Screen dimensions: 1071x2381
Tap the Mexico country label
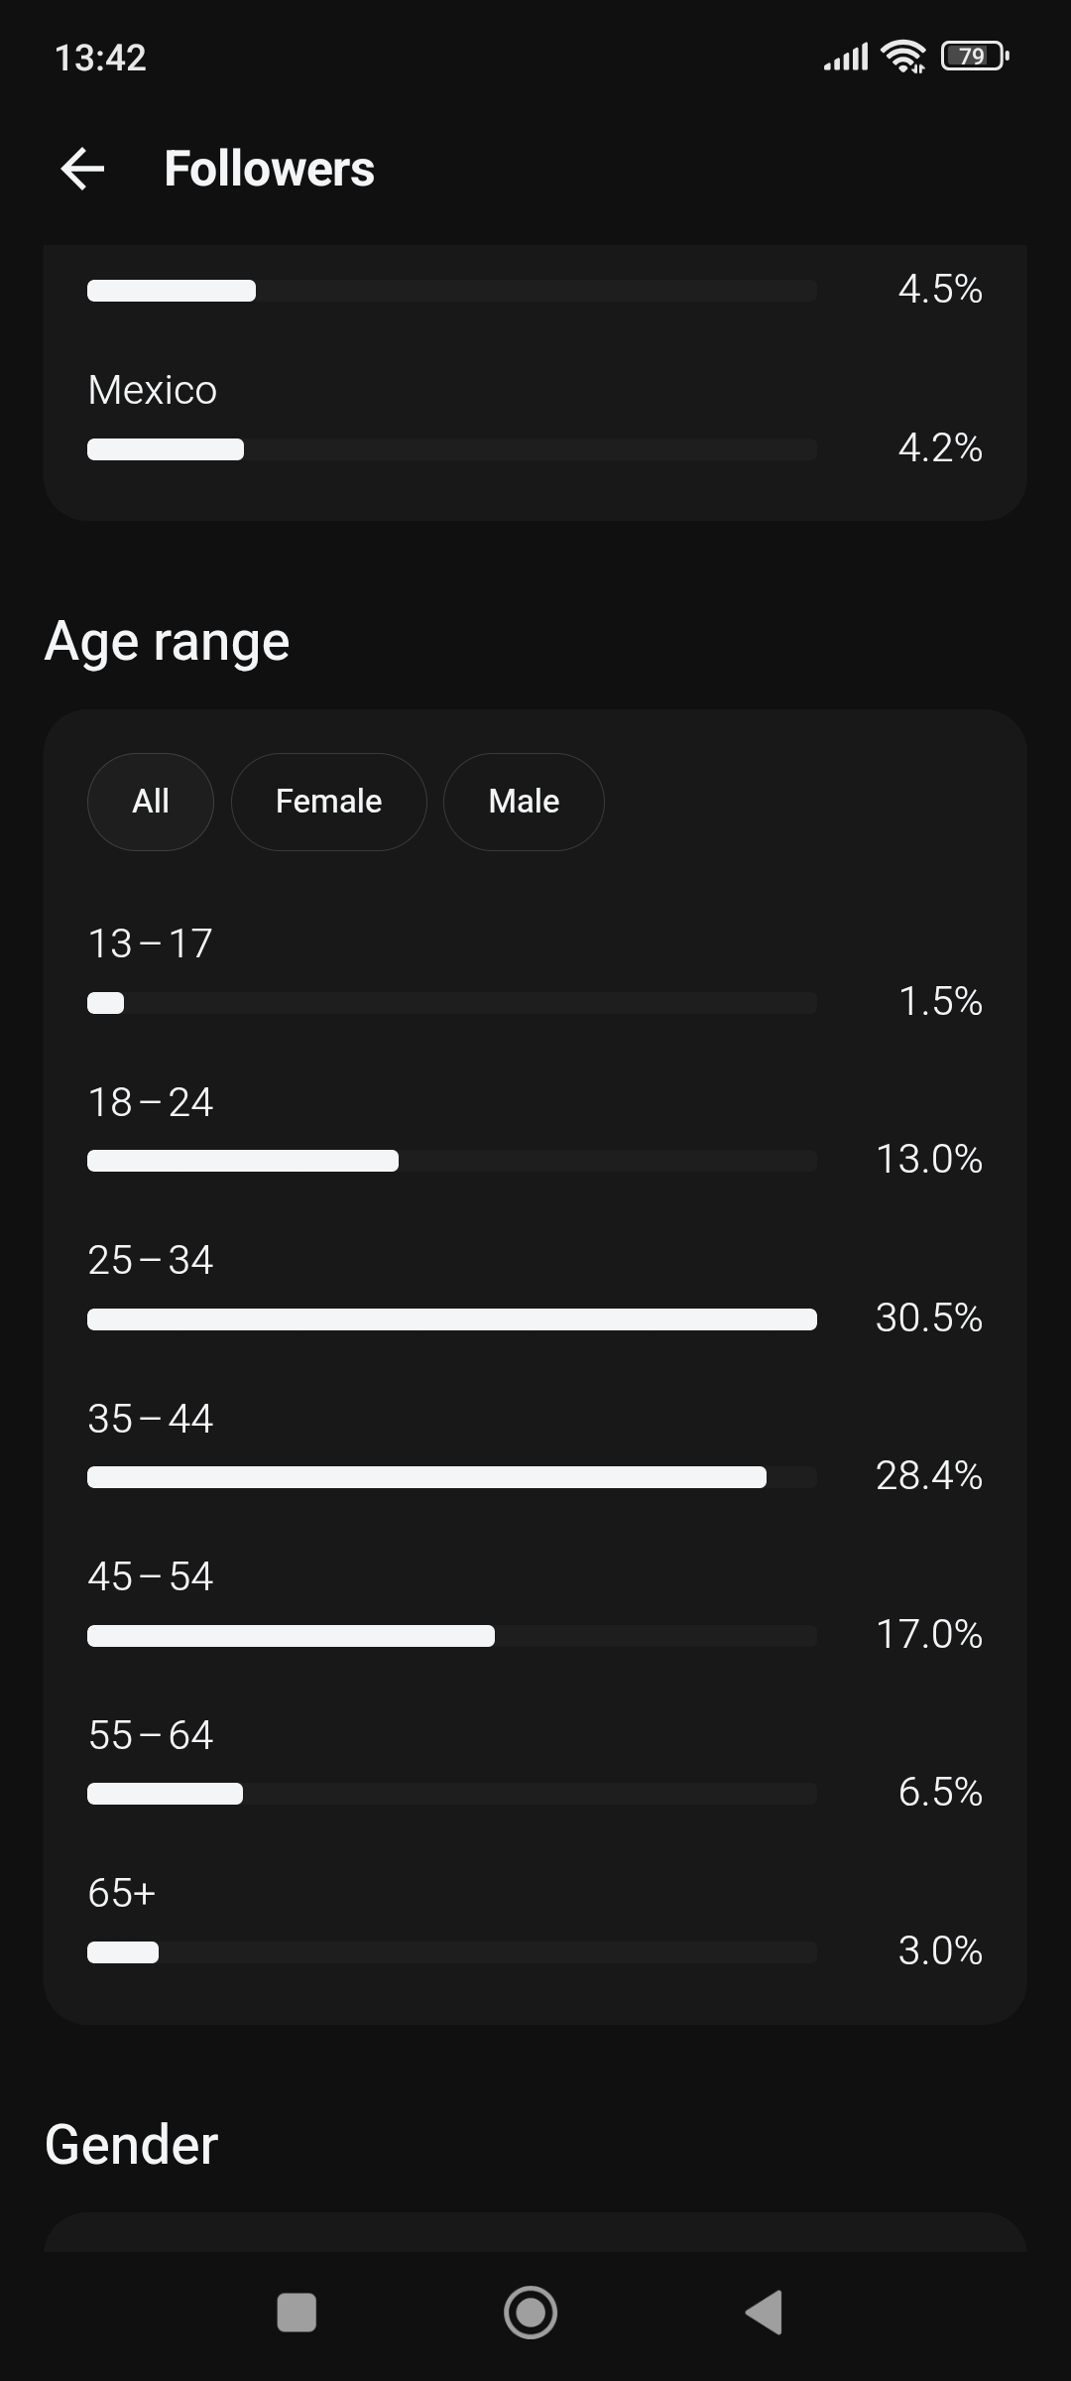[x=153, y=390]
